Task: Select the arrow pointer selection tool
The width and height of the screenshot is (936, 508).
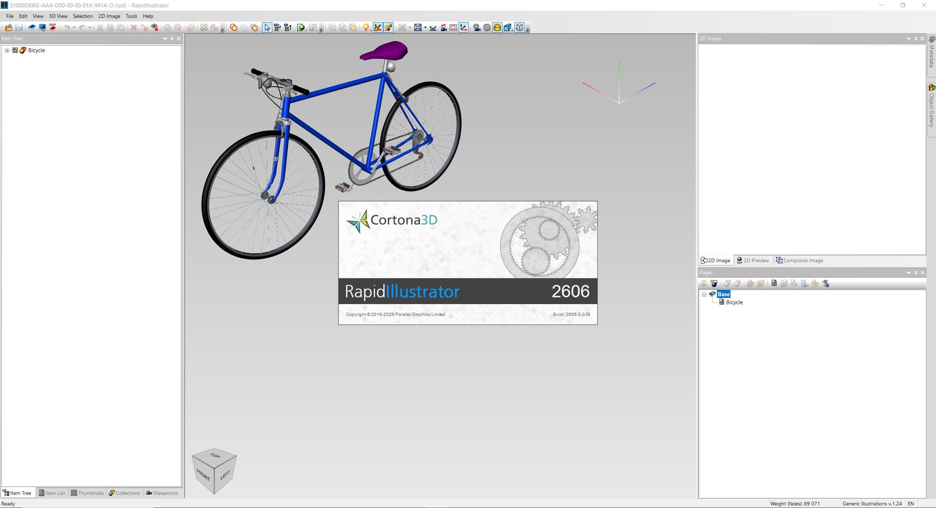Action: point(267,27)
